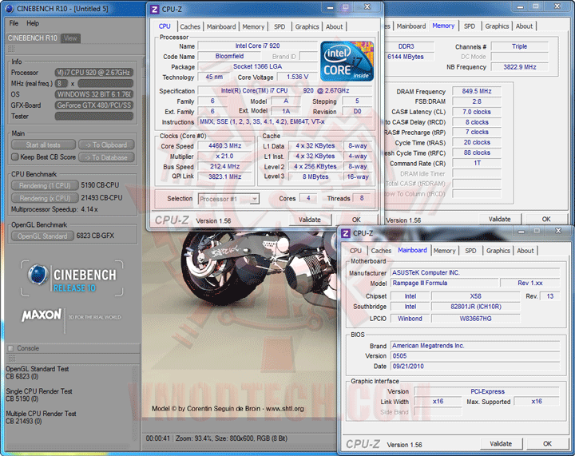The height and width of the screenshot is (456, 575).
Task: Select the CINEBENCH R10 tab
Action: 33,38
